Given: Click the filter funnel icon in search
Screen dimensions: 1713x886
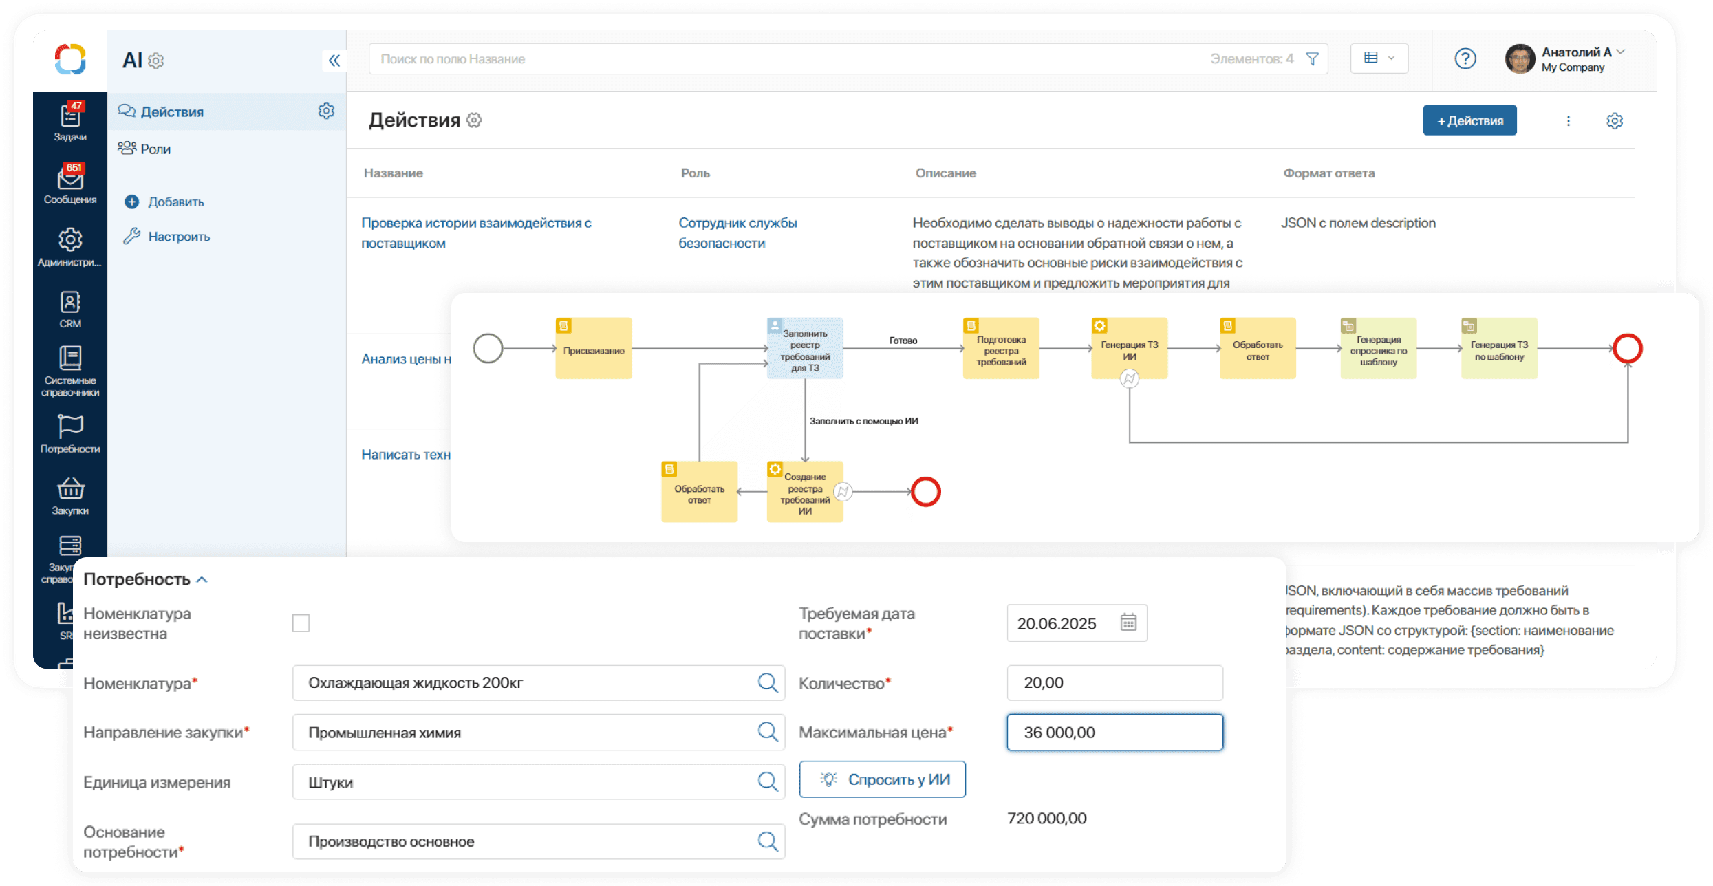Looking at the screenshot, I should pyautogui.click(x=1313, y=59).
